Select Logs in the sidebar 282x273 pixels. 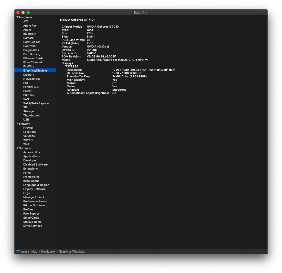click(x=26, y=193)
